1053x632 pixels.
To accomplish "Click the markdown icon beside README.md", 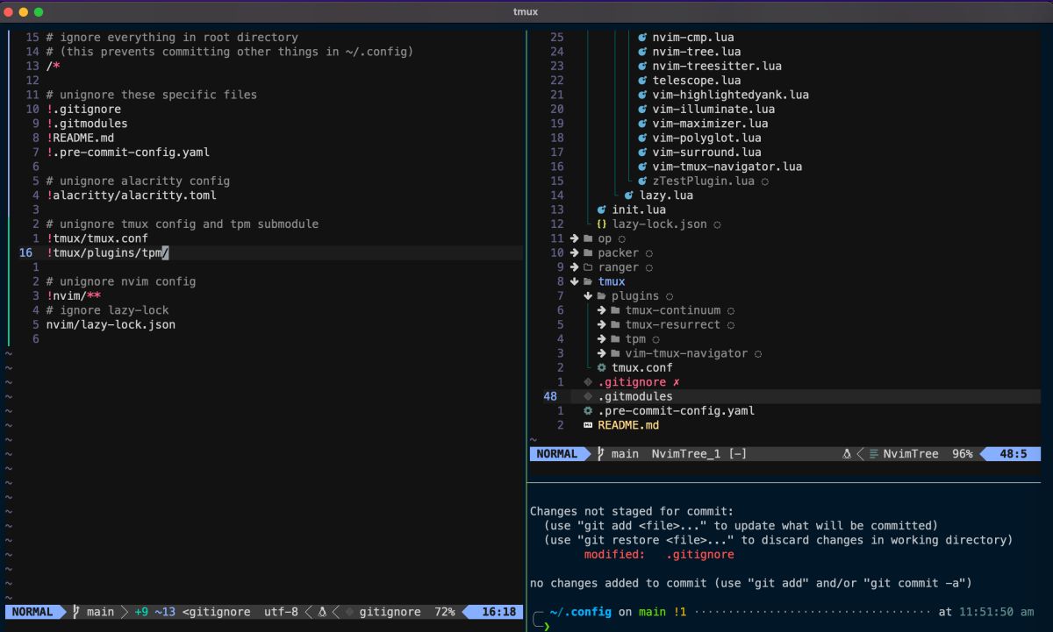I will pos(588,425).
